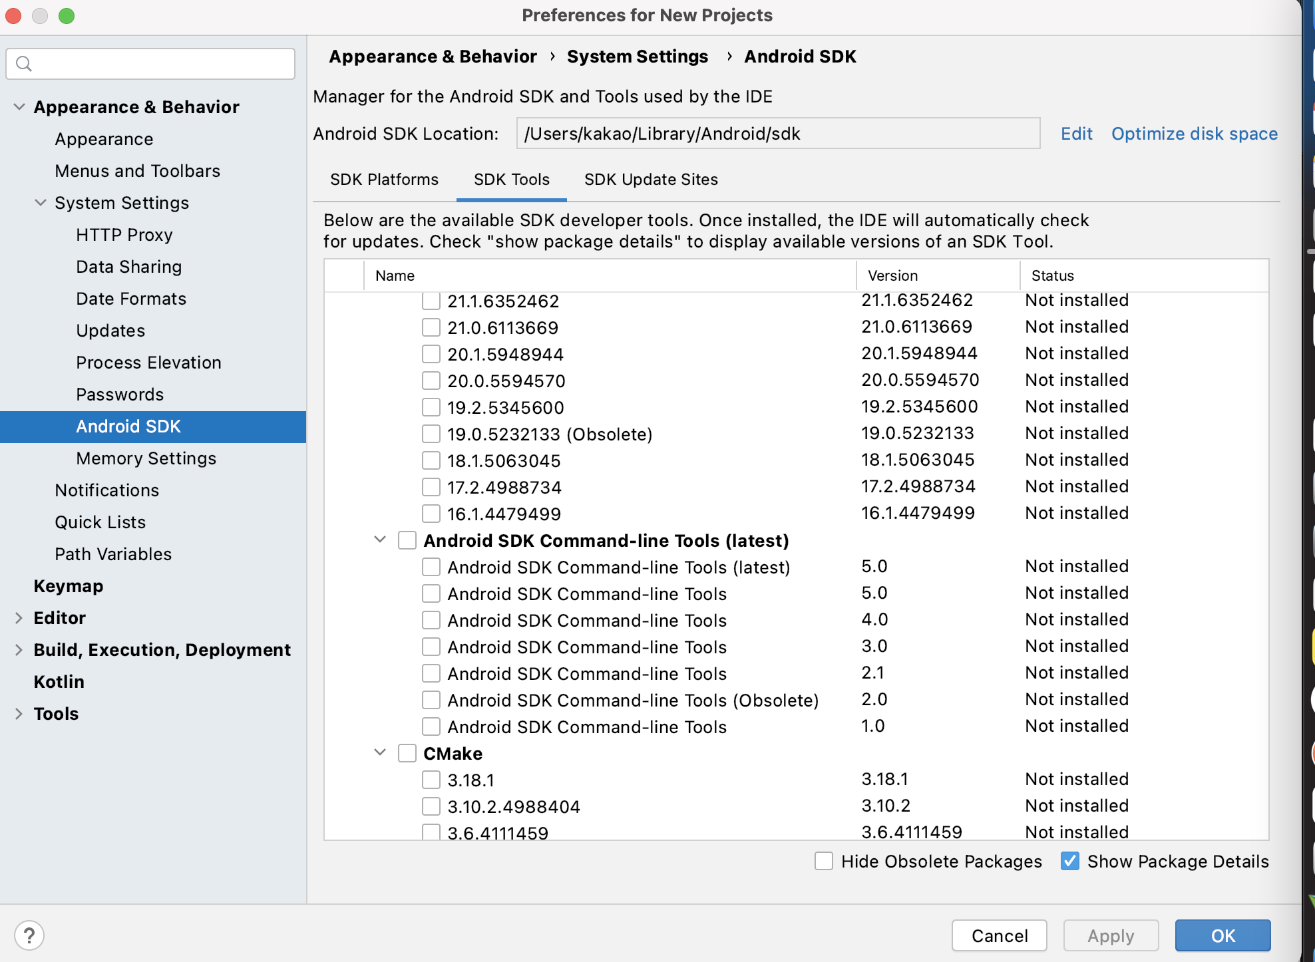The width and height of the screenshot is (1315, 962).
Task: Open the Memory Settings page
Action: [x=146, y=458]
